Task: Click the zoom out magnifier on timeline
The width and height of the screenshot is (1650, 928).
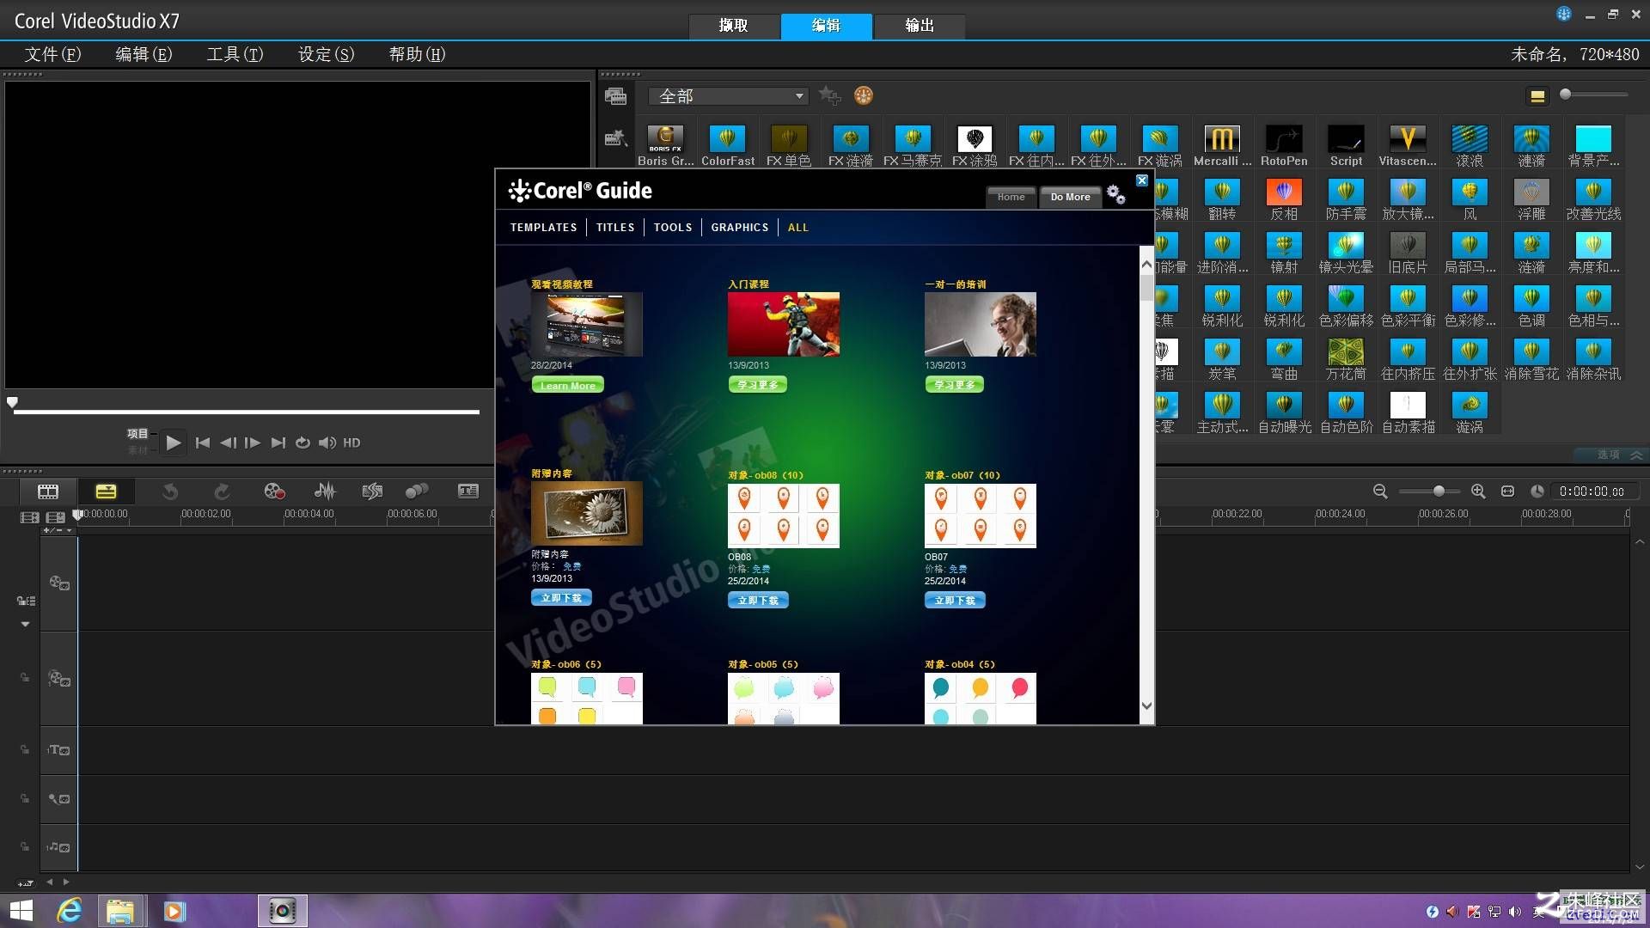Action: [1380, 491]
